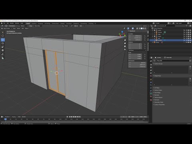
Task: Open the File menu
Action: (4, 23)
